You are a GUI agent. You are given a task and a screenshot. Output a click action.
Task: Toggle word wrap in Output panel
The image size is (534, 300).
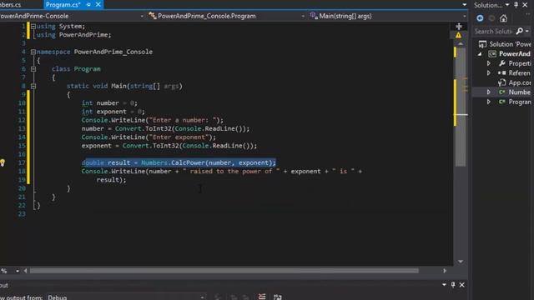(278, 297)
